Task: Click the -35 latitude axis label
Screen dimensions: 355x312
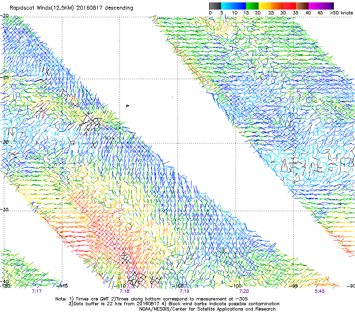Action: pyautogui.click(x=4, y=209)
